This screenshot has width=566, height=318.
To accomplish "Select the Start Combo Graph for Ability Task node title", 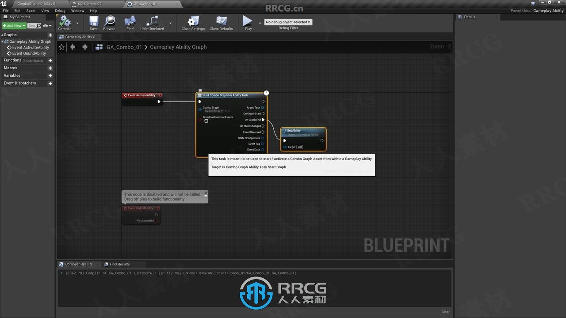I will (225, 95).
